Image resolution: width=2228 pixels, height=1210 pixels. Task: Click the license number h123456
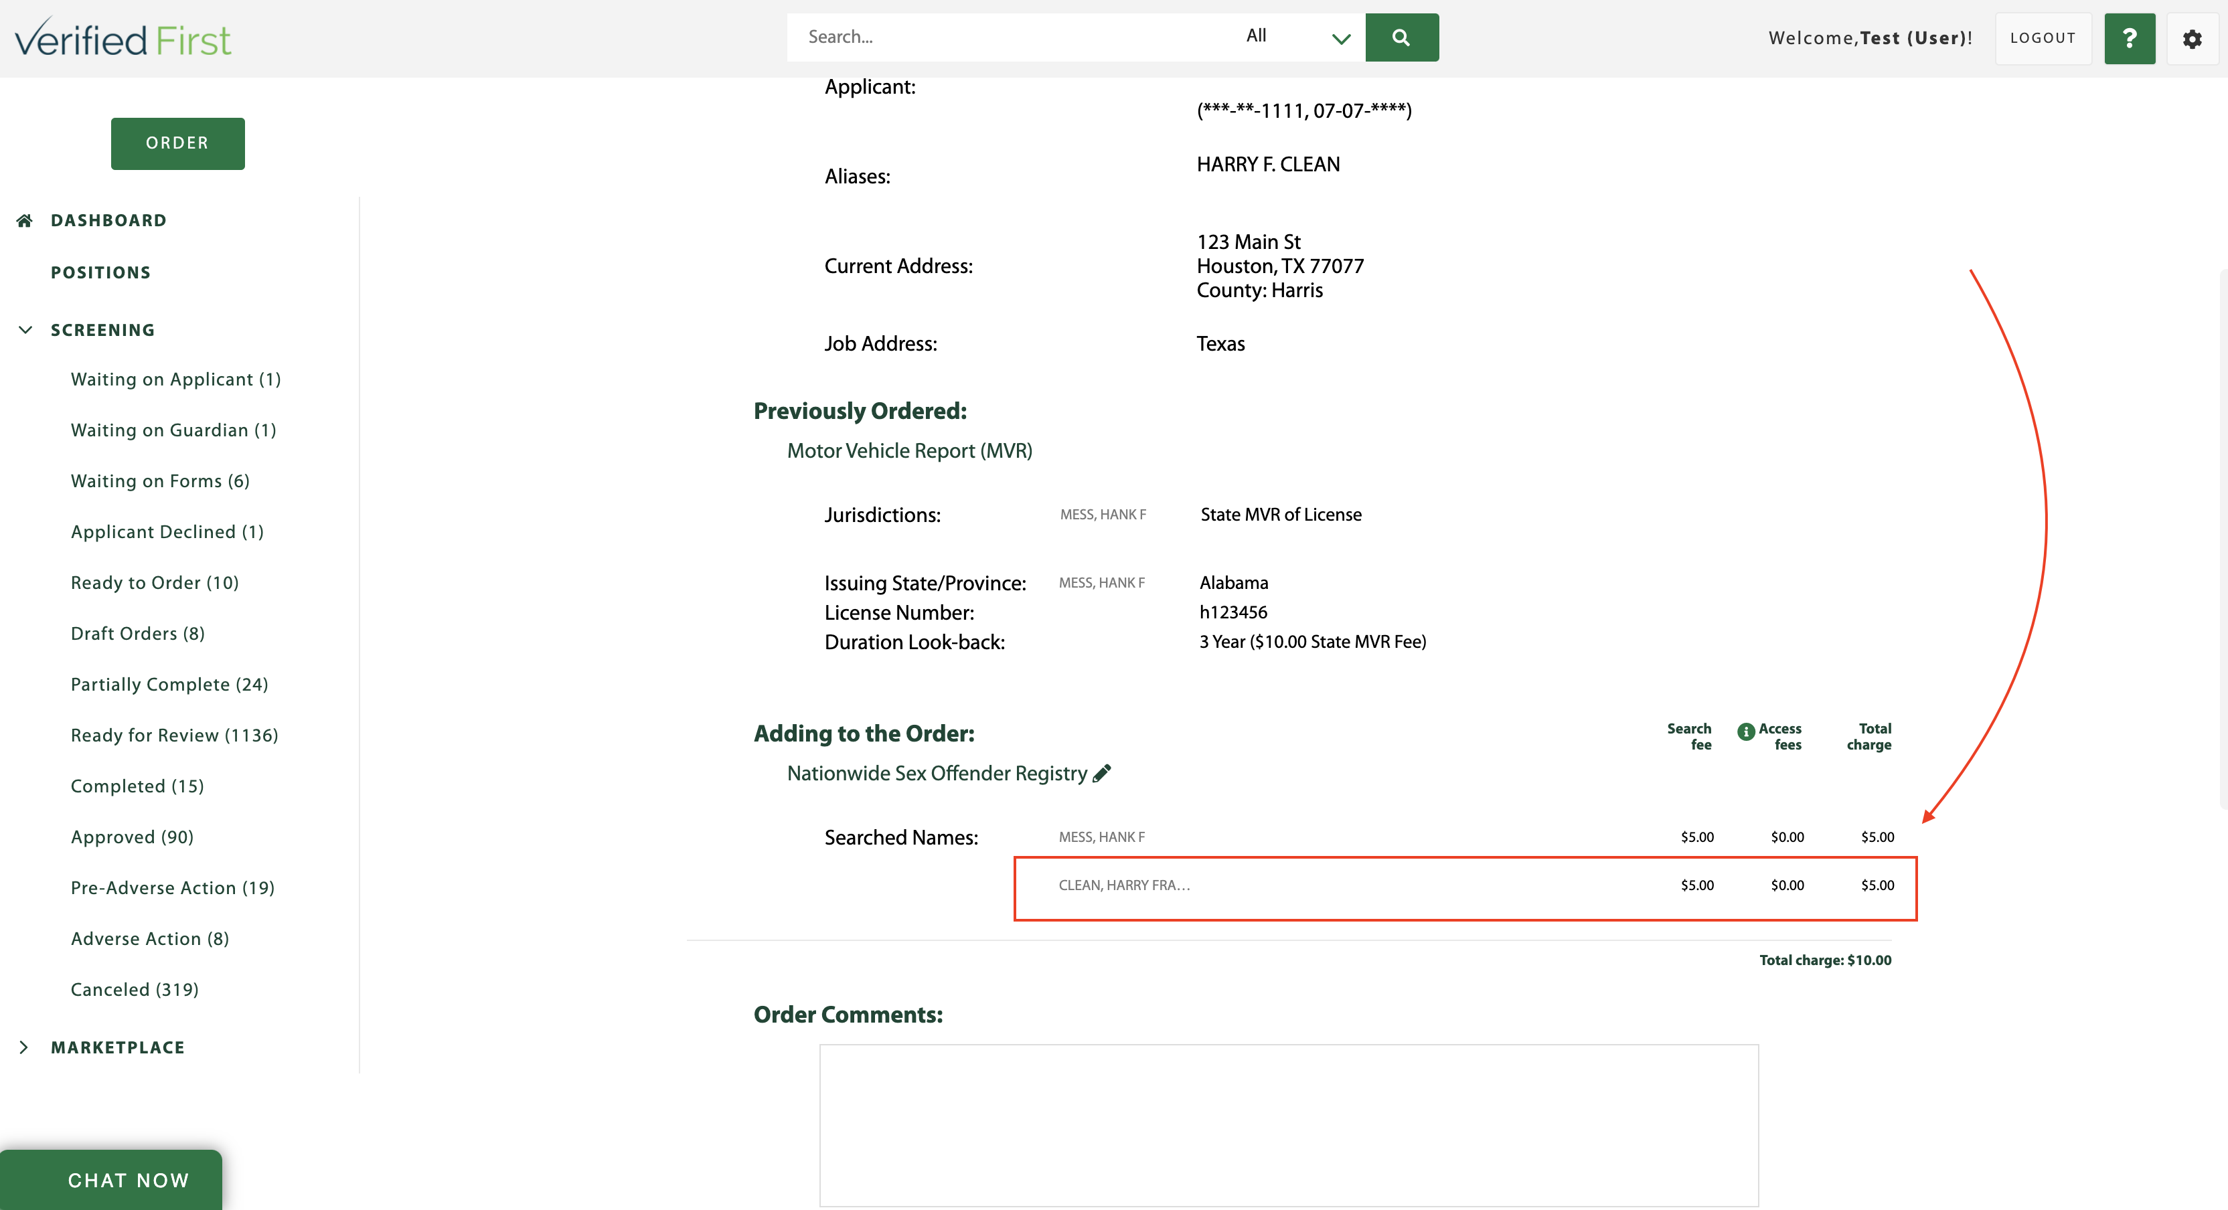[x=1232, y=612]
